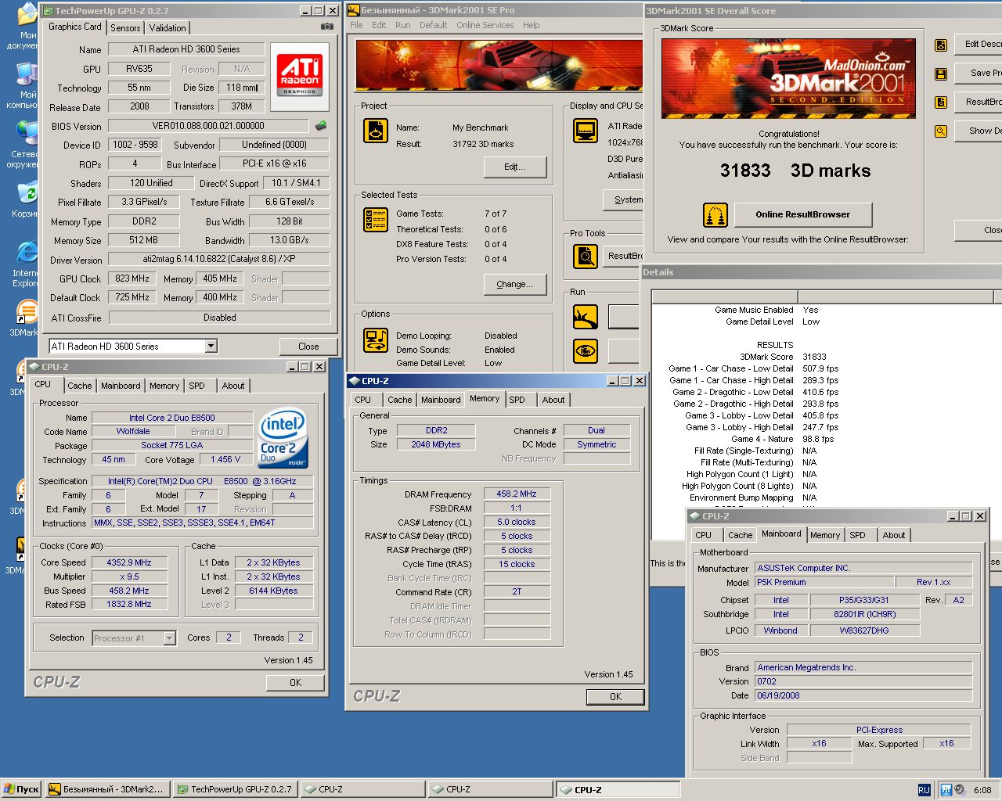Viewport: 1002px width, 801px height.
Task: Click the Save Project floppy icon
Action: (x=941, y=74)
